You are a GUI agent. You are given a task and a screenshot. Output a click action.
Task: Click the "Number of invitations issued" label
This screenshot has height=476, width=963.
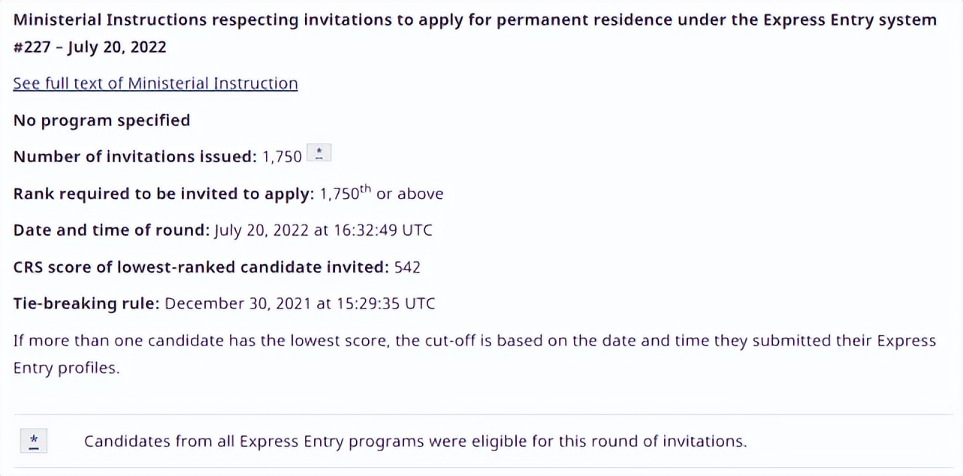pos(135,156)
